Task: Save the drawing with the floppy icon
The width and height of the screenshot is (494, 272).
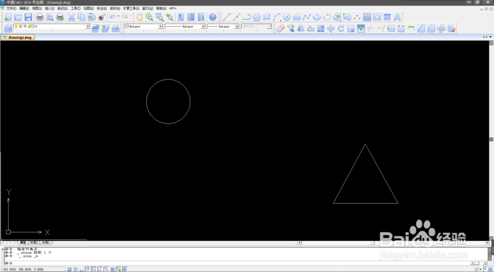Action: 28,17
